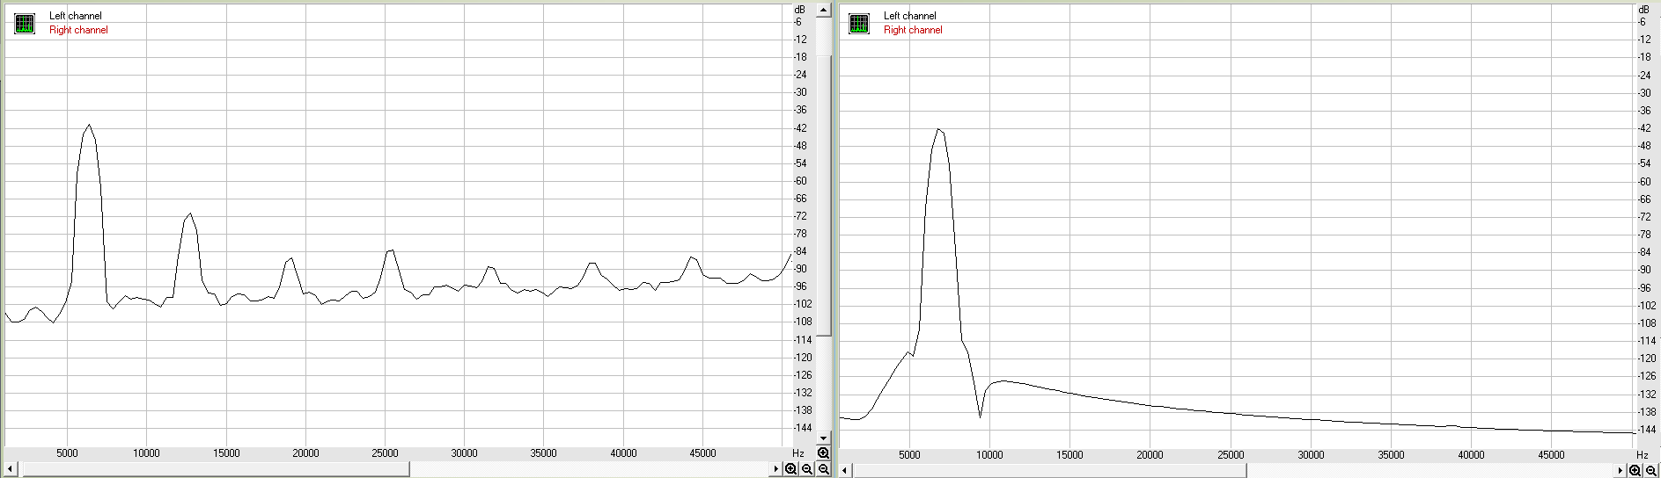Zoom in vertically on the left graph
The height and width of the screenshot is (478, 1661).
click(x=823, y=453)
